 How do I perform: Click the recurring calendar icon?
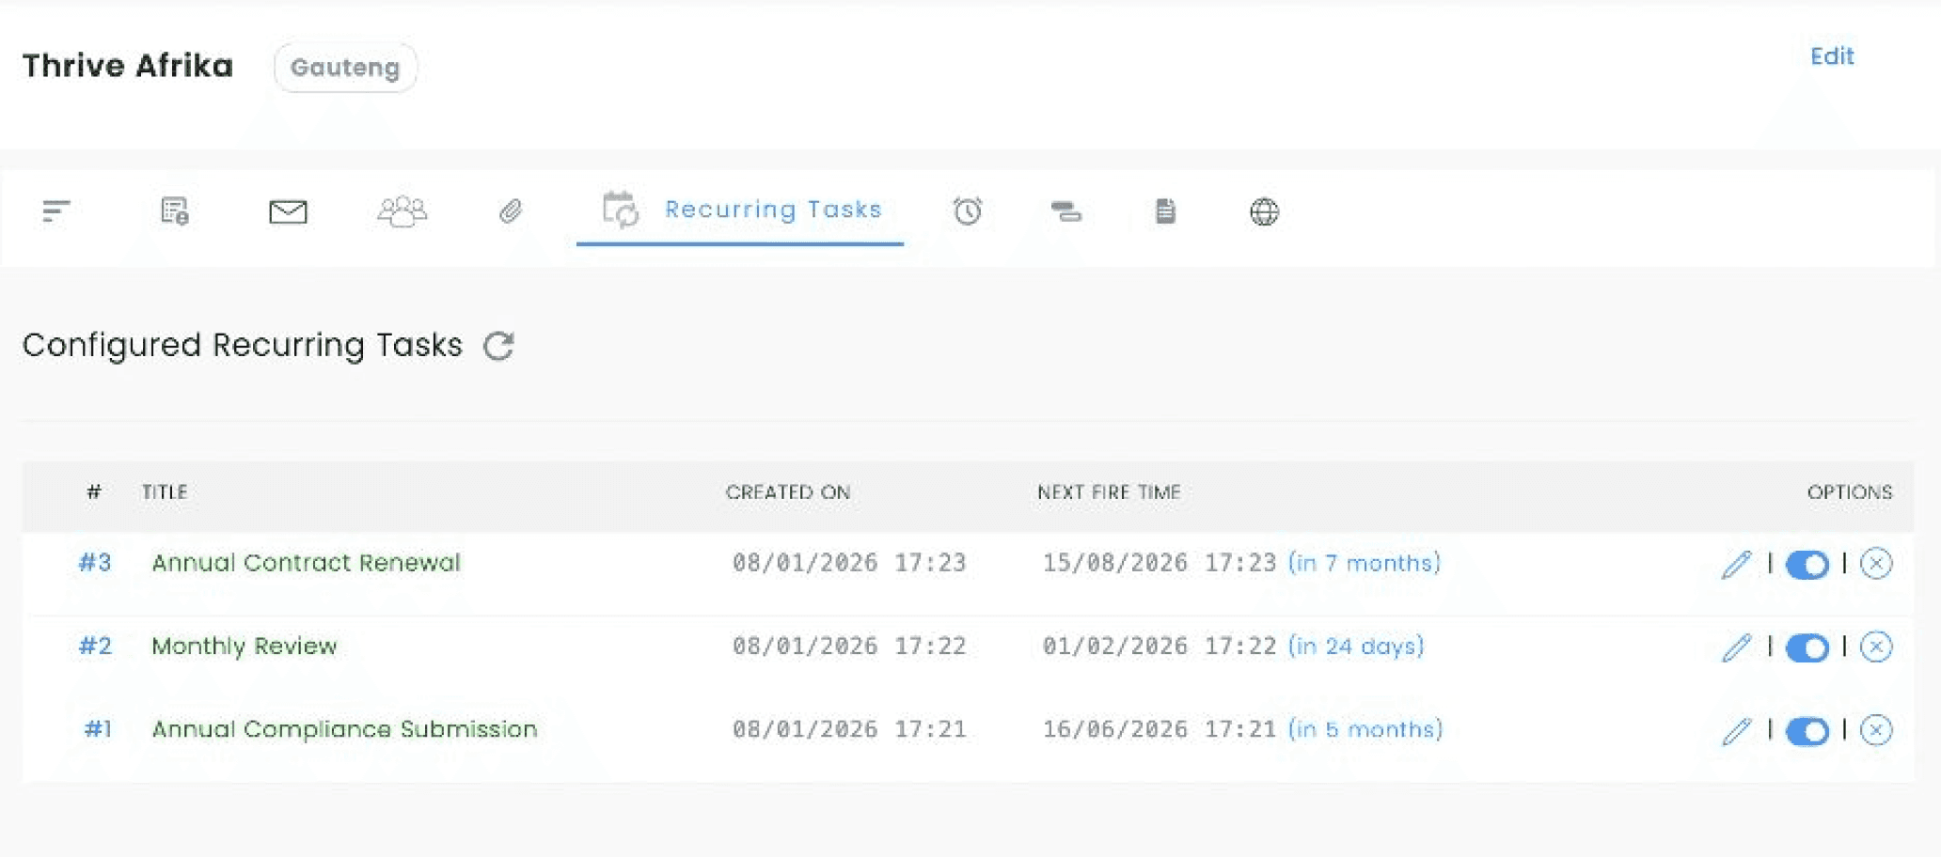621,210
